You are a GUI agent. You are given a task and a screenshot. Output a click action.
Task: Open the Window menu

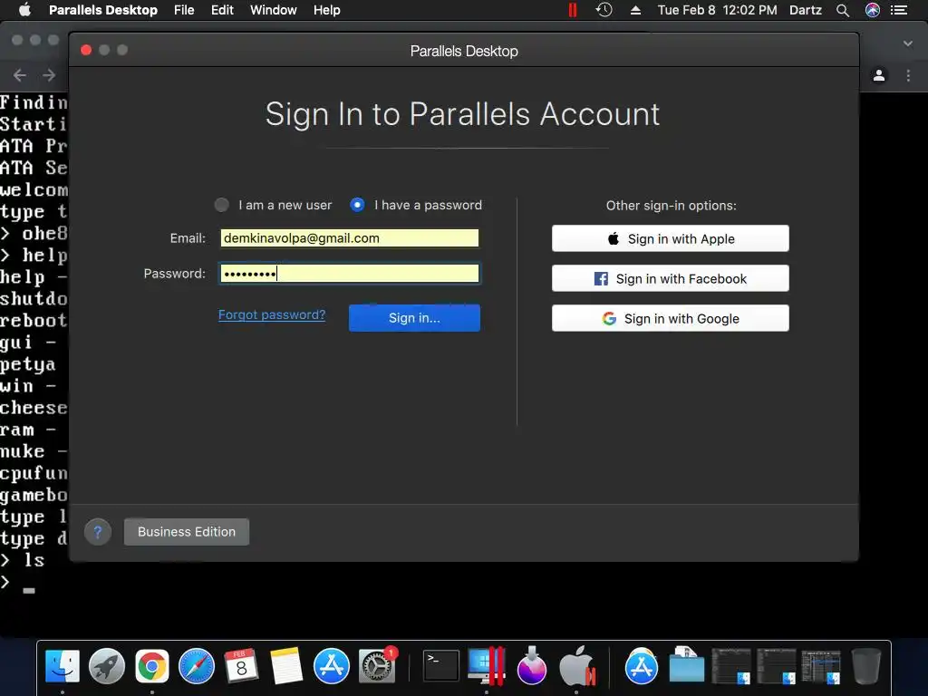274,10
